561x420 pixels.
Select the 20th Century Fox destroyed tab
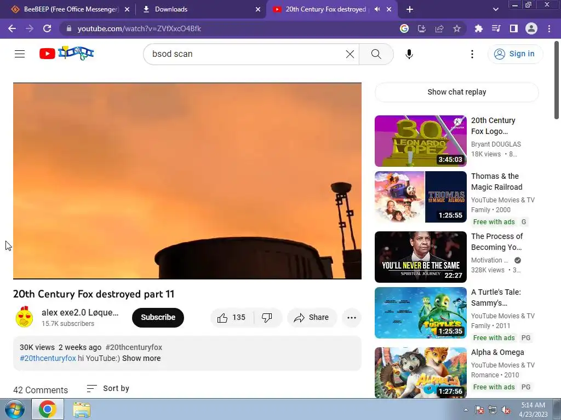[x=325, y=9]
